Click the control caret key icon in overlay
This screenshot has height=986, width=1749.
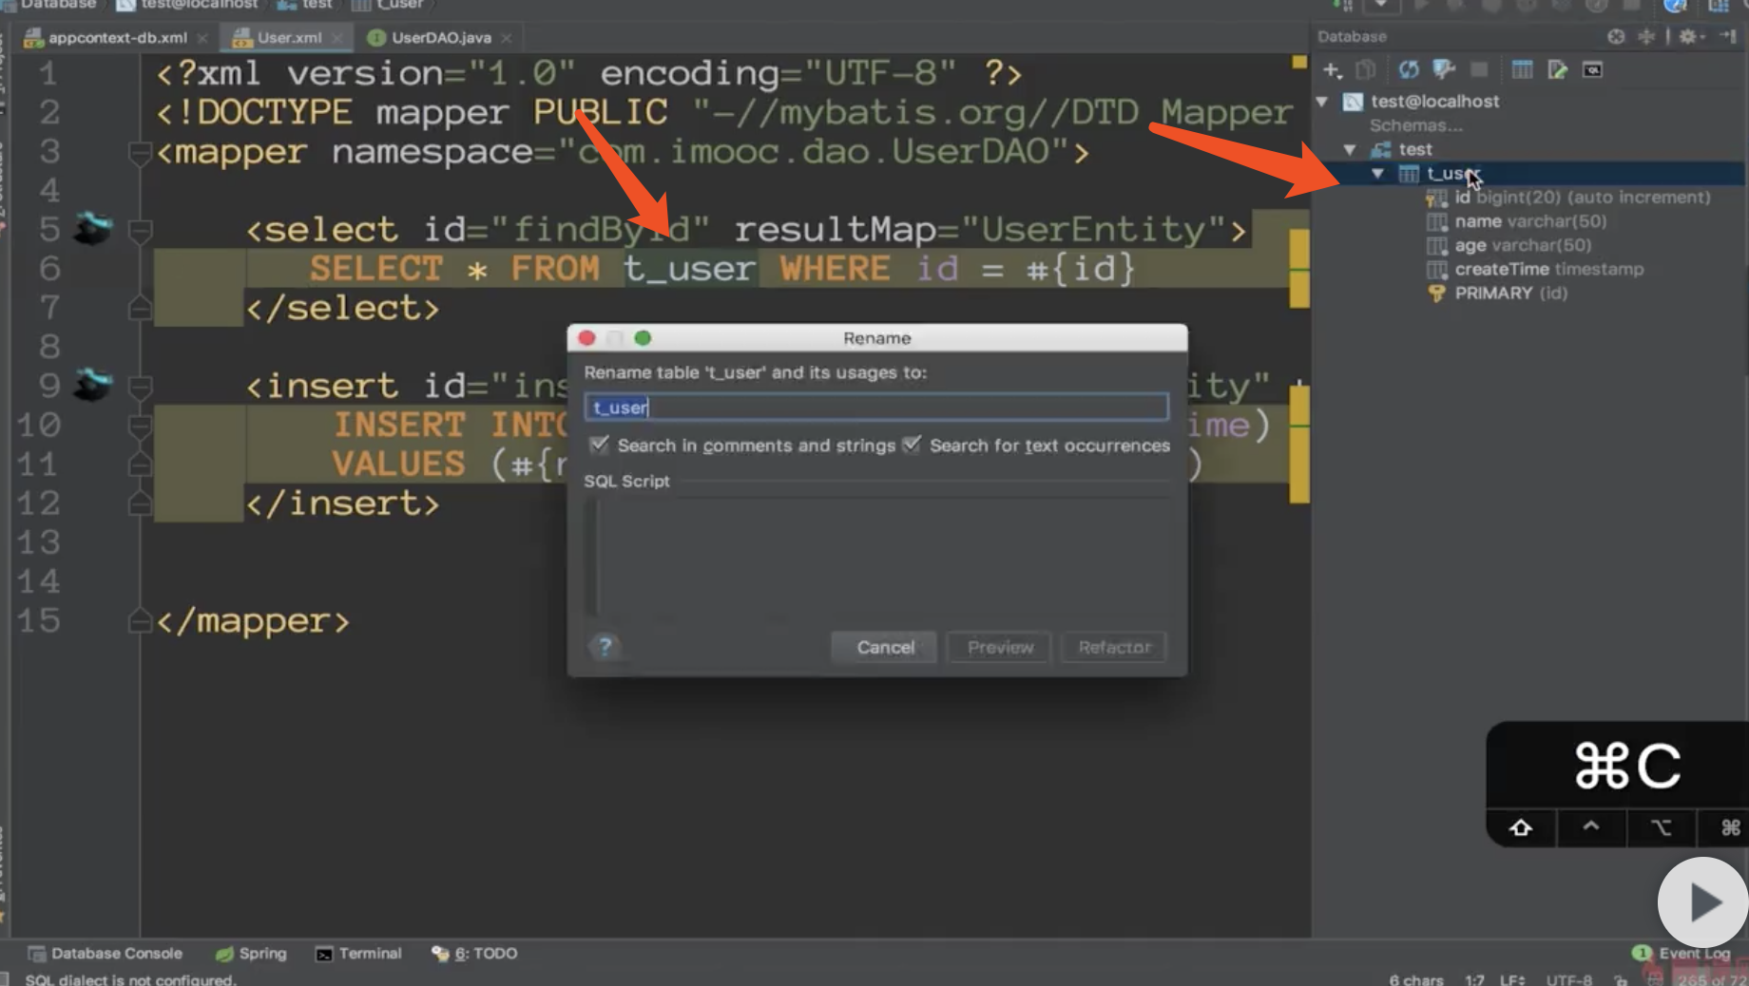[1591, 828]
